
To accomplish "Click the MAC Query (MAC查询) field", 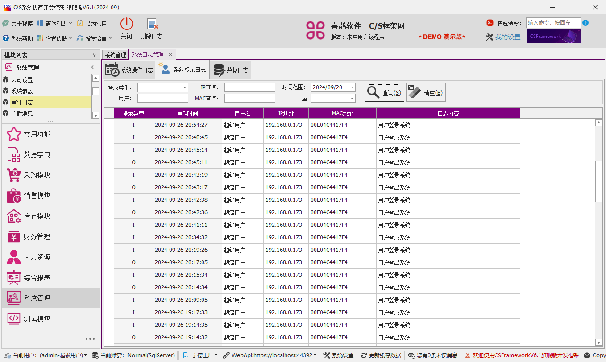I will (250, 98).
